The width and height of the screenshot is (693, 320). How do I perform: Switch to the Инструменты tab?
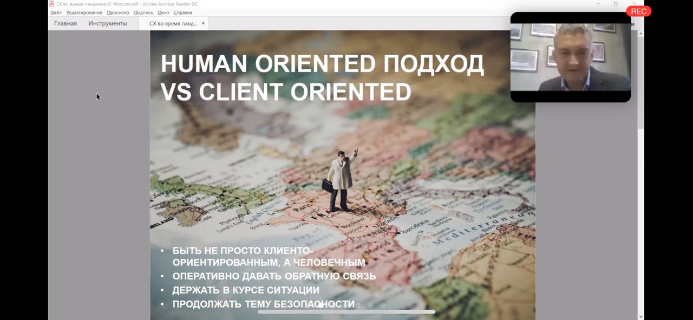107,23
